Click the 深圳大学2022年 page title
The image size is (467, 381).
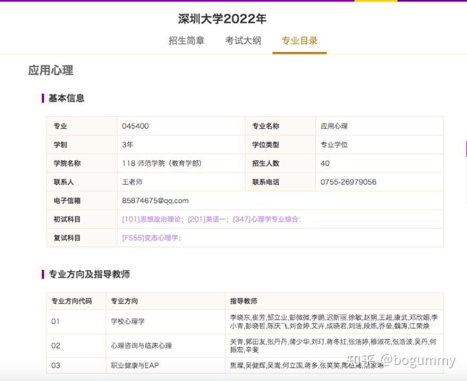(221, 18)
